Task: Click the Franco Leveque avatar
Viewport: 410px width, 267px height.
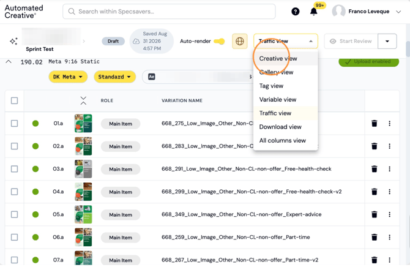Action: click(338, 12)
